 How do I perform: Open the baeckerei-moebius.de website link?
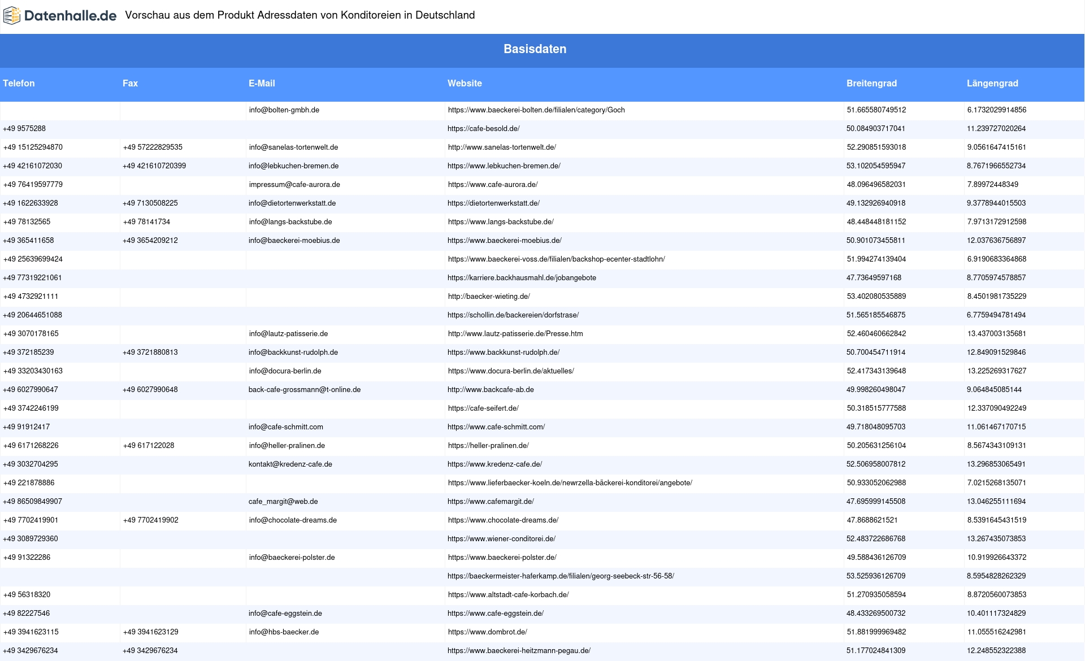click(x=505, y=241)
